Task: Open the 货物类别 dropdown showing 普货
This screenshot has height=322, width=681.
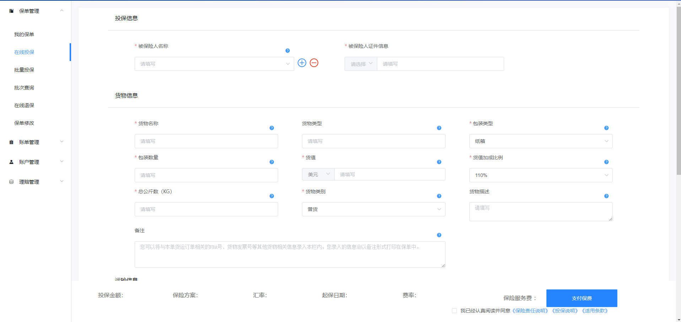Action: pyautogui.click(x=373, y=209)
